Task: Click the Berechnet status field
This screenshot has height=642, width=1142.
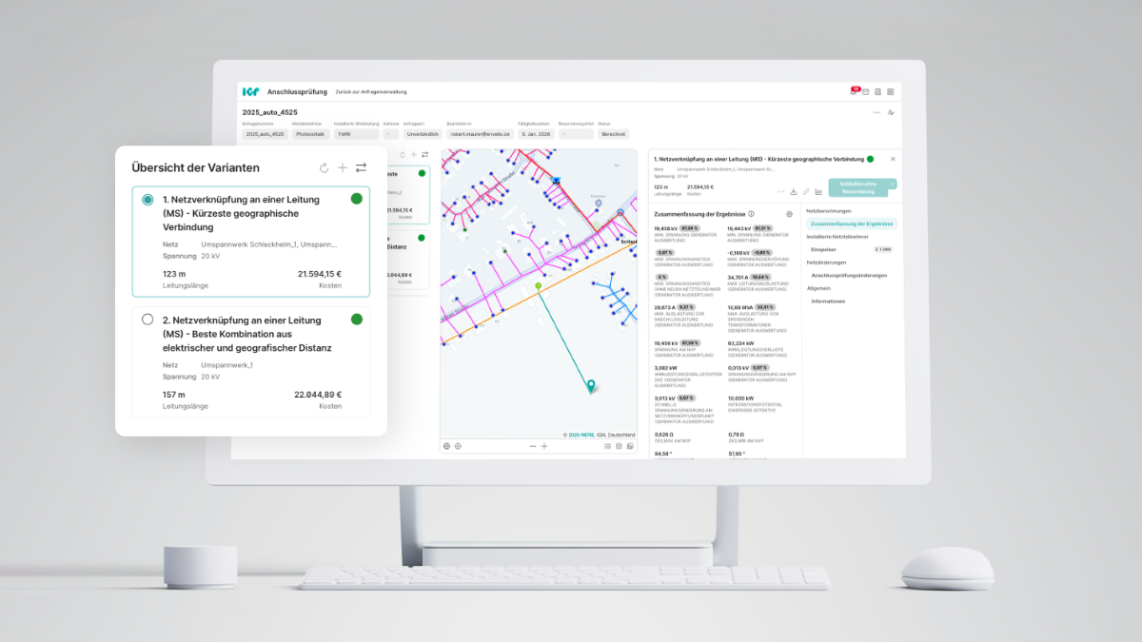Action: pos(613,134)
